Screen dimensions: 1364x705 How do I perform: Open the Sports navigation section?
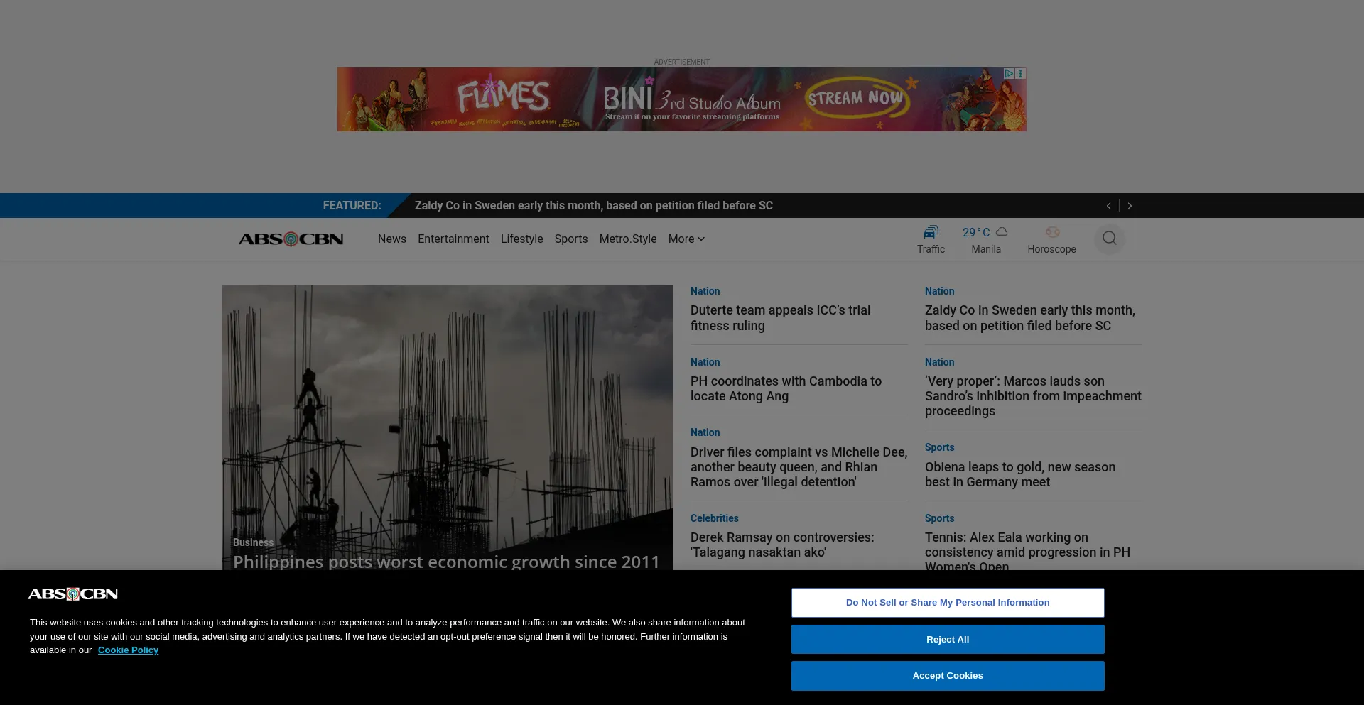tap(571, 239)
